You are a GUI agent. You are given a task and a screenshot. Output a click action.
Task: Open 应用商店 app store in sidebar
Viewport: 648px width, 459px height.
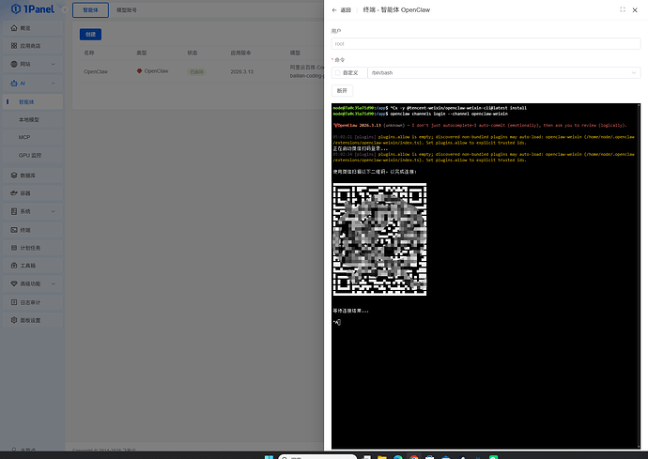30,45
